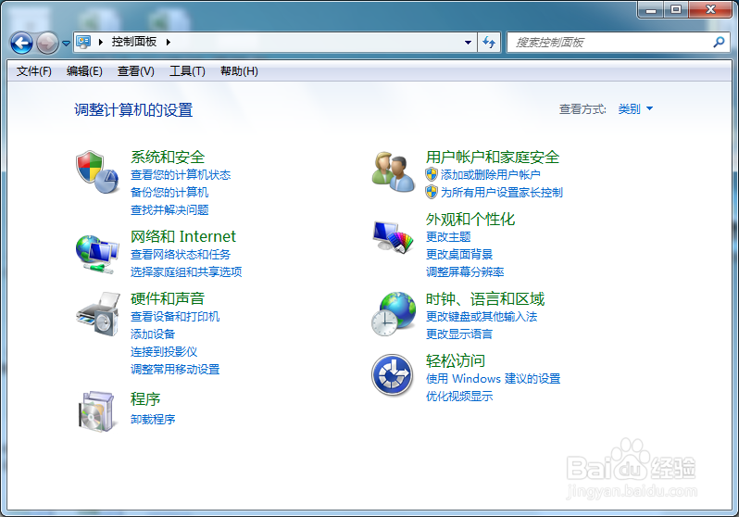The height and width of the screenshot is (517, 739).
Task: Click 卸载程序 link
Action: coord(153,420)
